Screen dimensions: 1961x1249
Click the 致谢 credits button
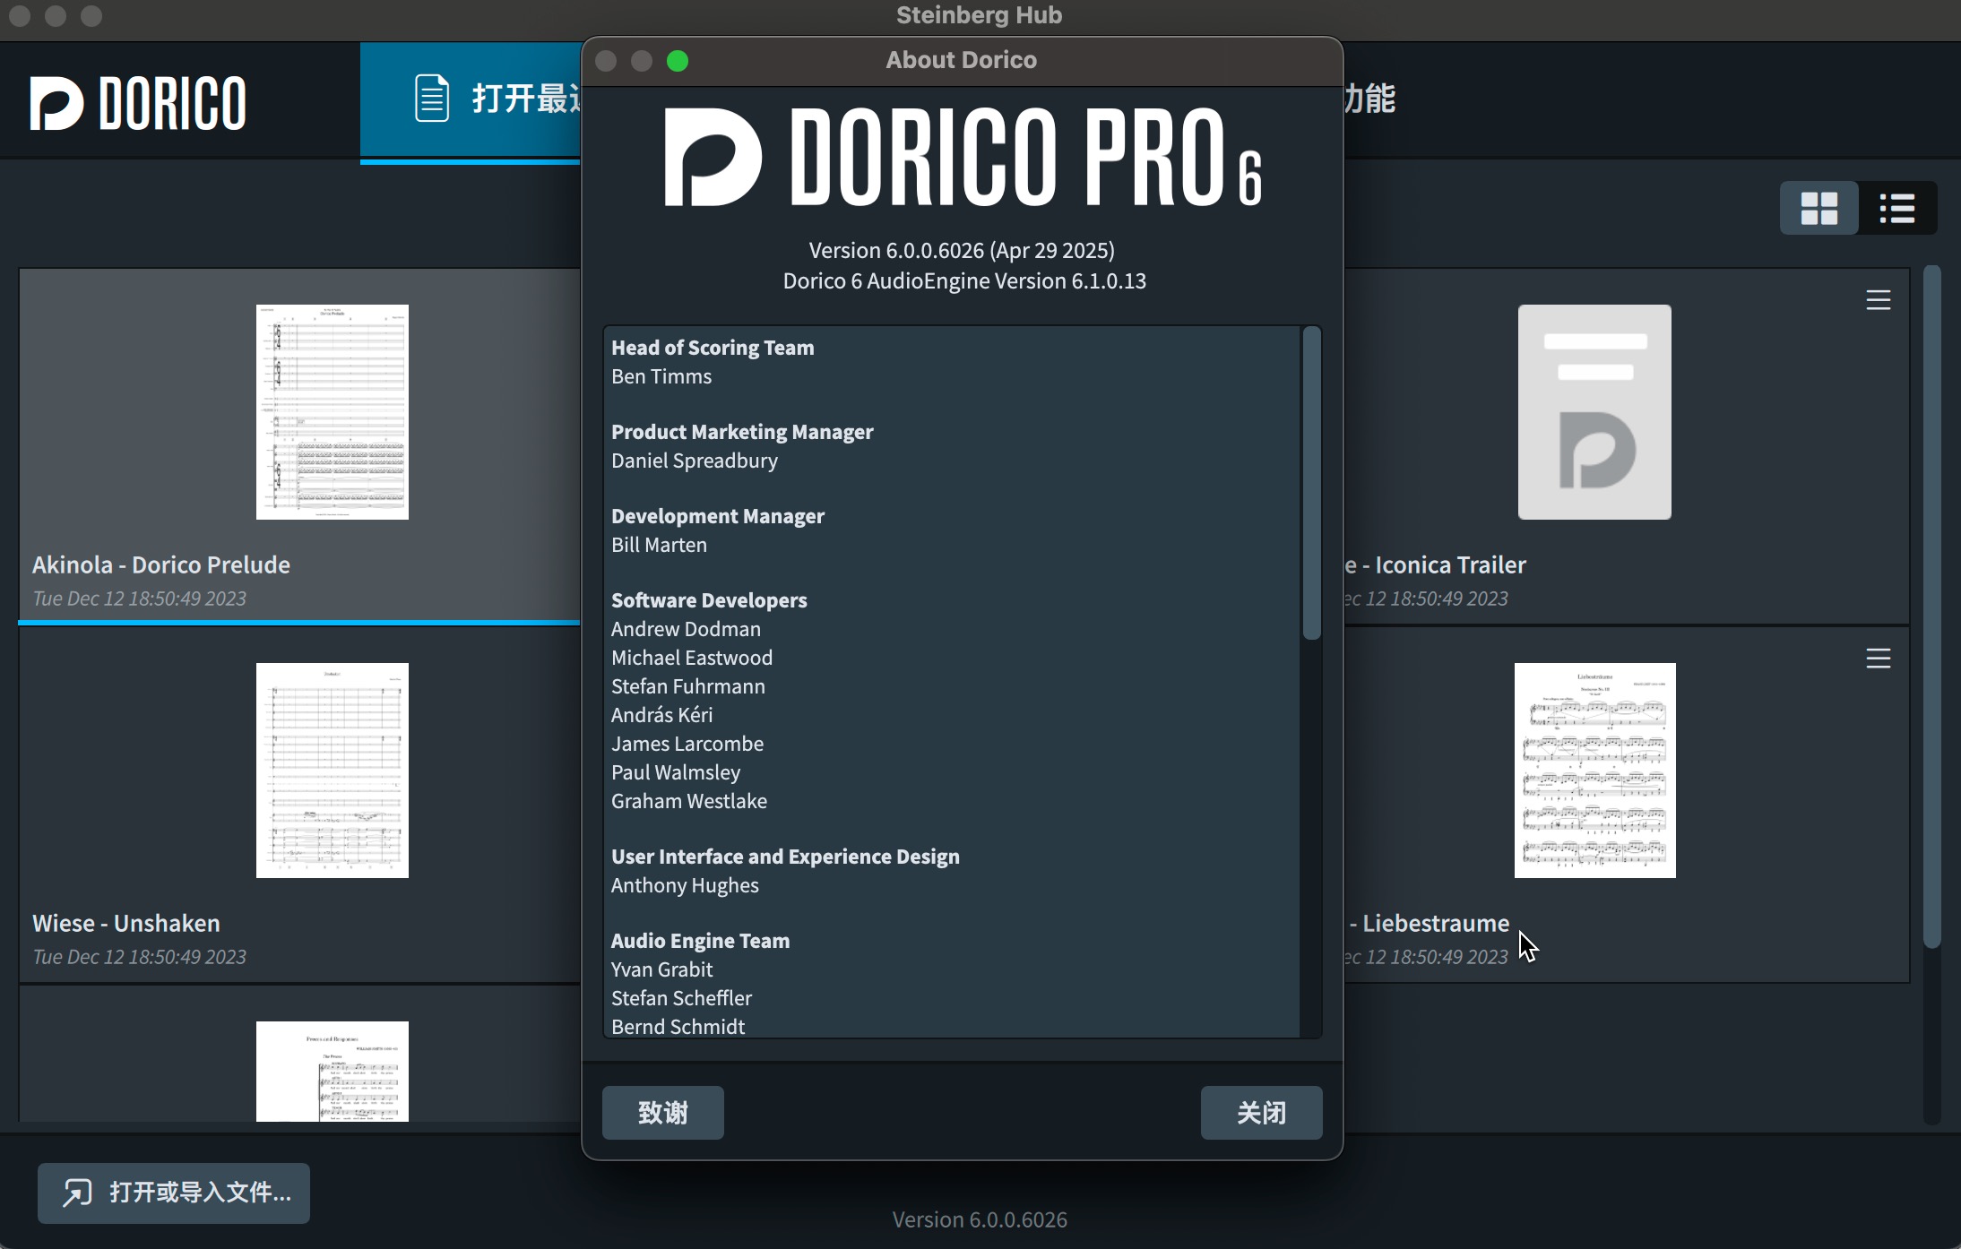coord(663,1113)
